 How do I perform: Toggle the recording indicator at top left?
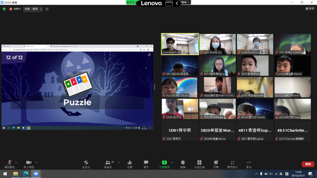tap(15, 9)
